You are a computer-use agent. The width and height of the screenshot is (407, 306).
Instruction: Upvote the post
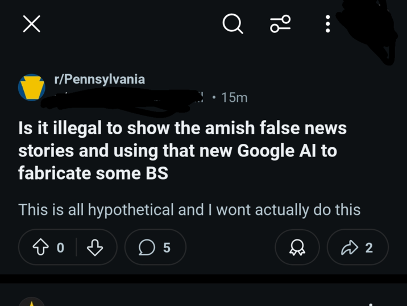[41, 247]
